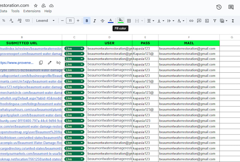Decrease font size with minus
This screenshot has width=240, height=162.
(x=62, y=20)
